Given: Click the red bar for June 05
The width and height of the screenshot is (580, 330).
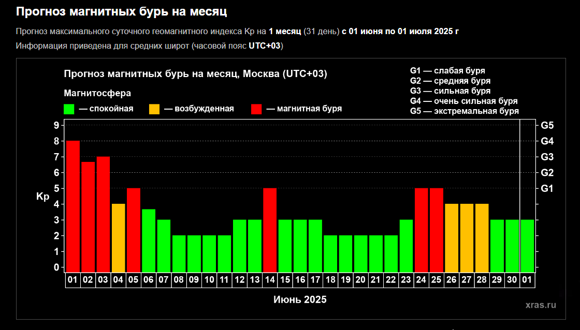Looking at the screenshot, I should point(134,230).
